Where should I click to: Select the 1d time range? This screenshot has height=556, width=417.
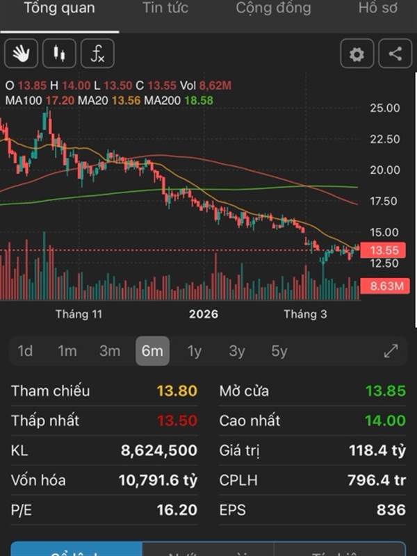(25, 351)
